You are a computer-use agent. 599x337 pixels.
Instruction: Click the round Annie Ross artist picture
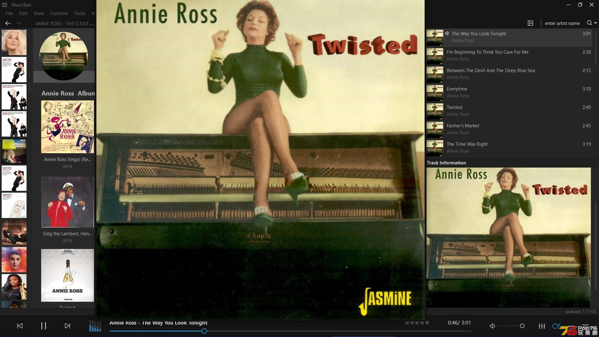point(64,56)
